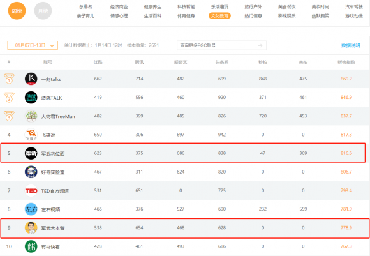The image size is (370, 256).
Task: Select the 旅行户外 category
Action: coord(253,7)
